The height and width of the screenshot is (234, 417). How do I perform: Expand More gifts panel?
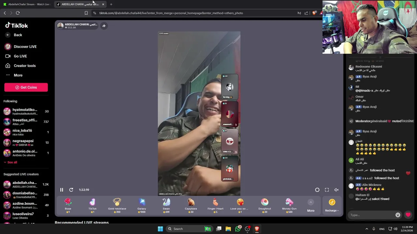point(311,206)
